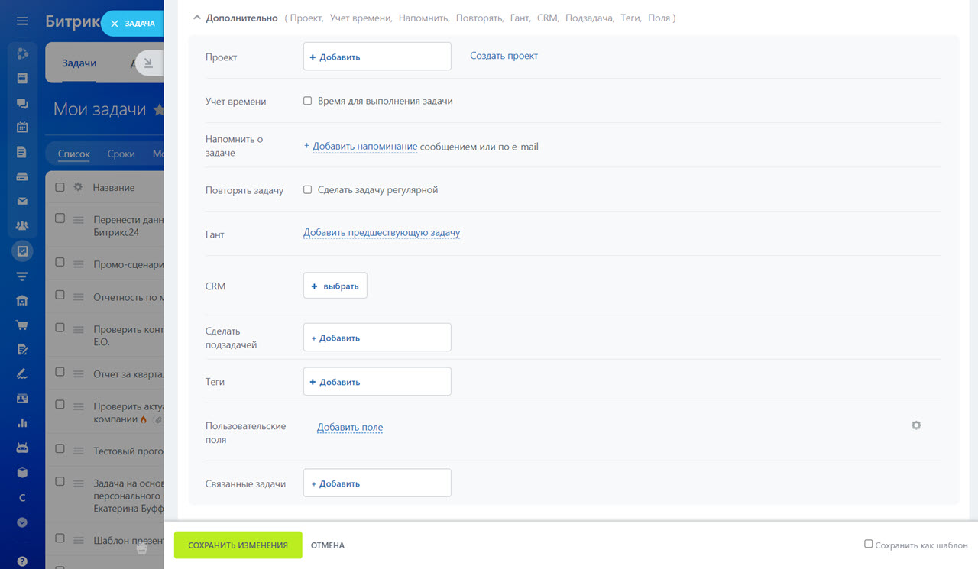
Task: Select checkbox for Перенести данн task row
Action: click(x=60, y=218)
